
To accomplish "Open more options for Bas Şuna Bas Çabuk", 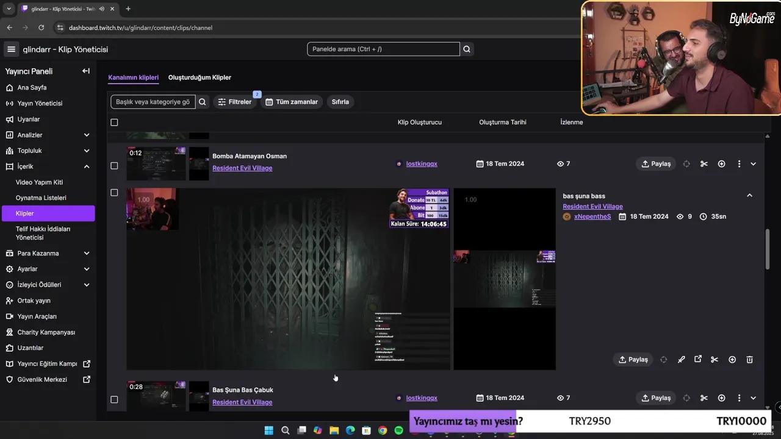I will (x=739, y=398).
